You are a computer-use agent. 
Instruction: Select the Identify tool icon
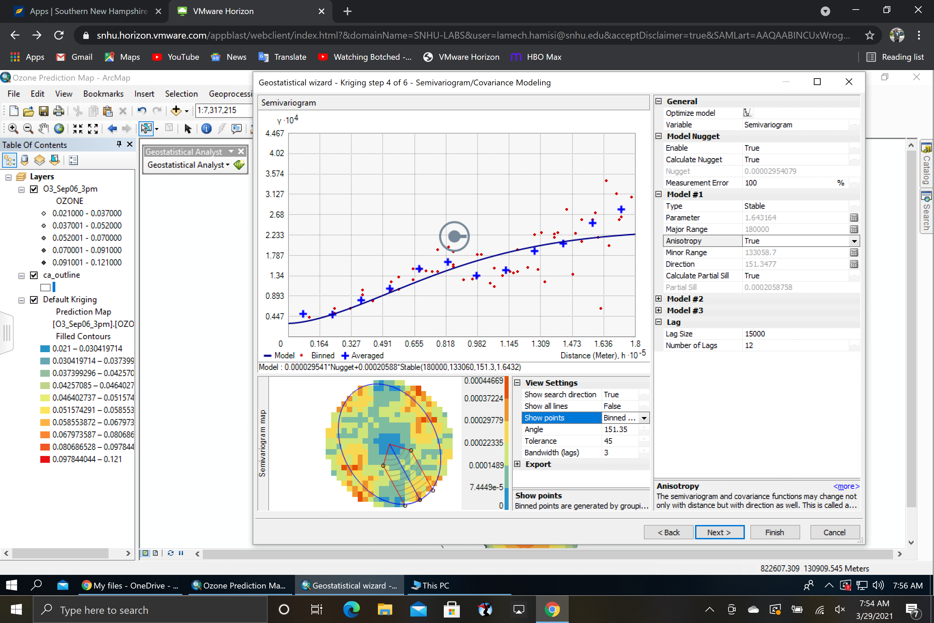206,128
